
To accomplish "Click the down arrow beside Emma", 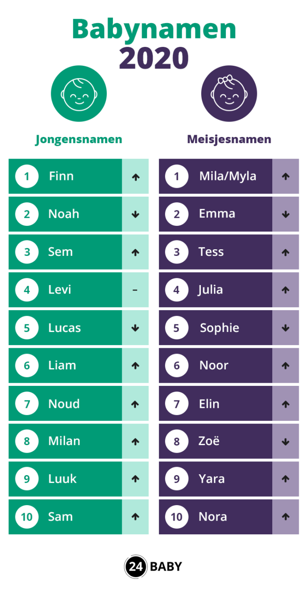I will click(x=285, y=214).
